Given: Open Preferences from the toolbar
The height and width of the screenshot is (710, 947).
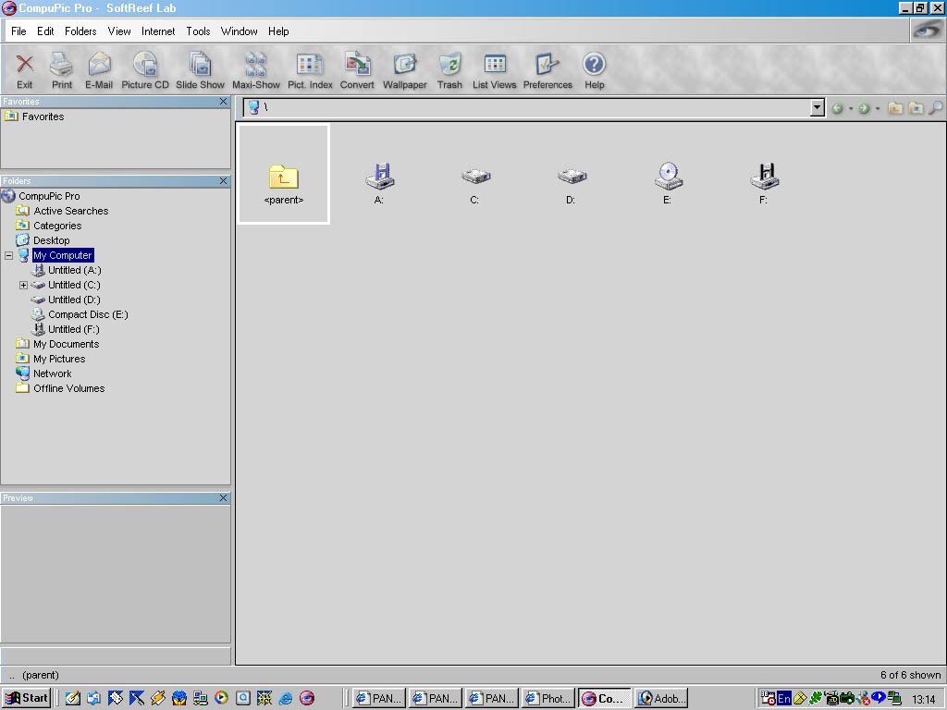Looking at the screenshot, I should [x=547, y=70].
